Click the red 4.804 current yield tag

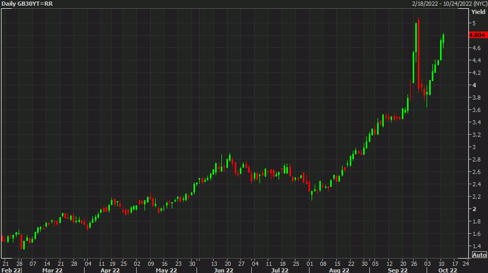[x=477, y=35]
